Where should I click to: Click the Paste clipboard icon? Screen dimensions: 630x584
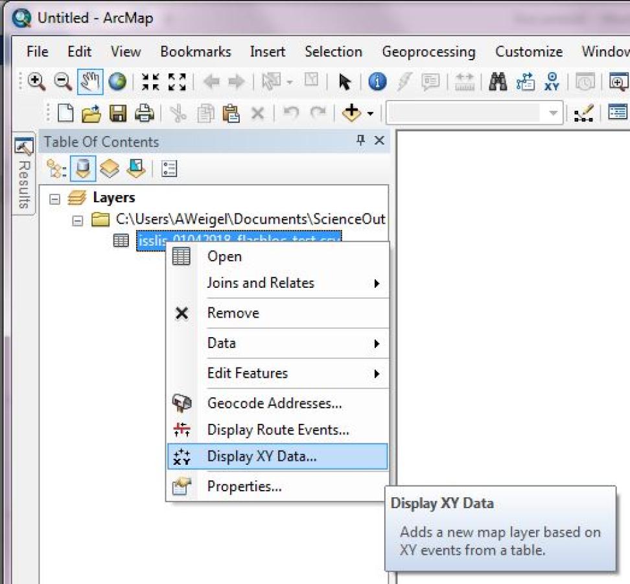pyautogui.click(x=231, y=113)
